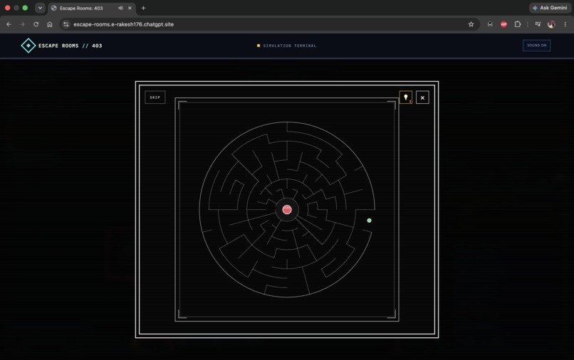This screenshot has height=360, width=574.
Task: Open the browser home page
Action: point(50,24)
